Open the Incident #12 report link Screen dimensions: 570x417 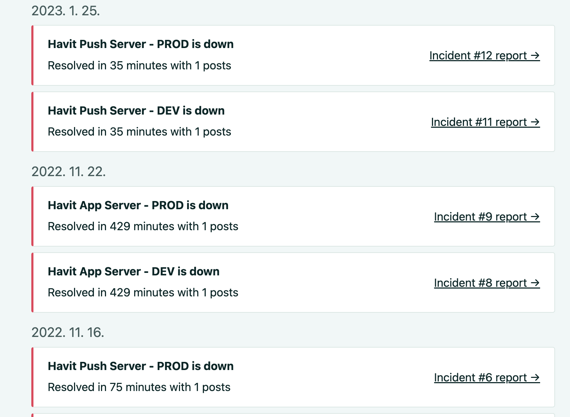tap(485, 56)
